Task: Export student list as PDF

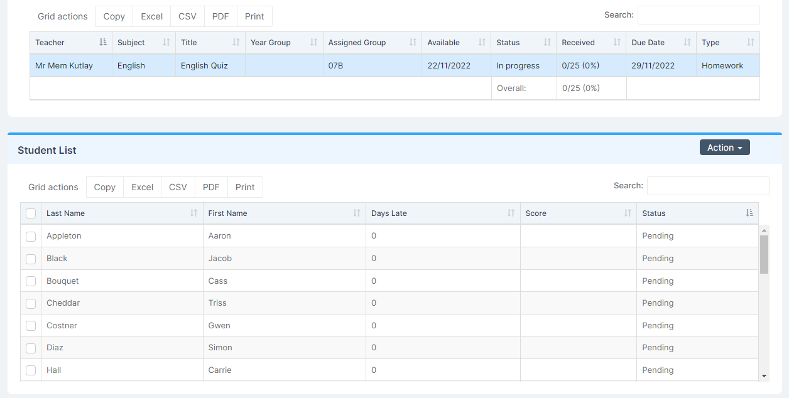Action: (x=211, y=187)
